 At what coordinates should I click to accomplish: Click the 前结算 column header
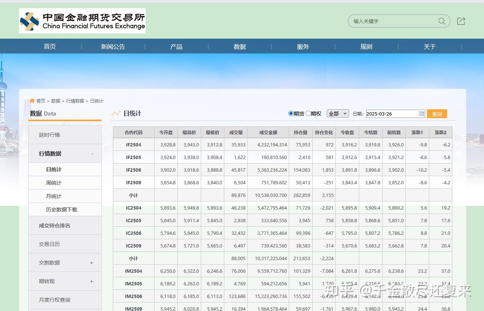coord(394,132)
